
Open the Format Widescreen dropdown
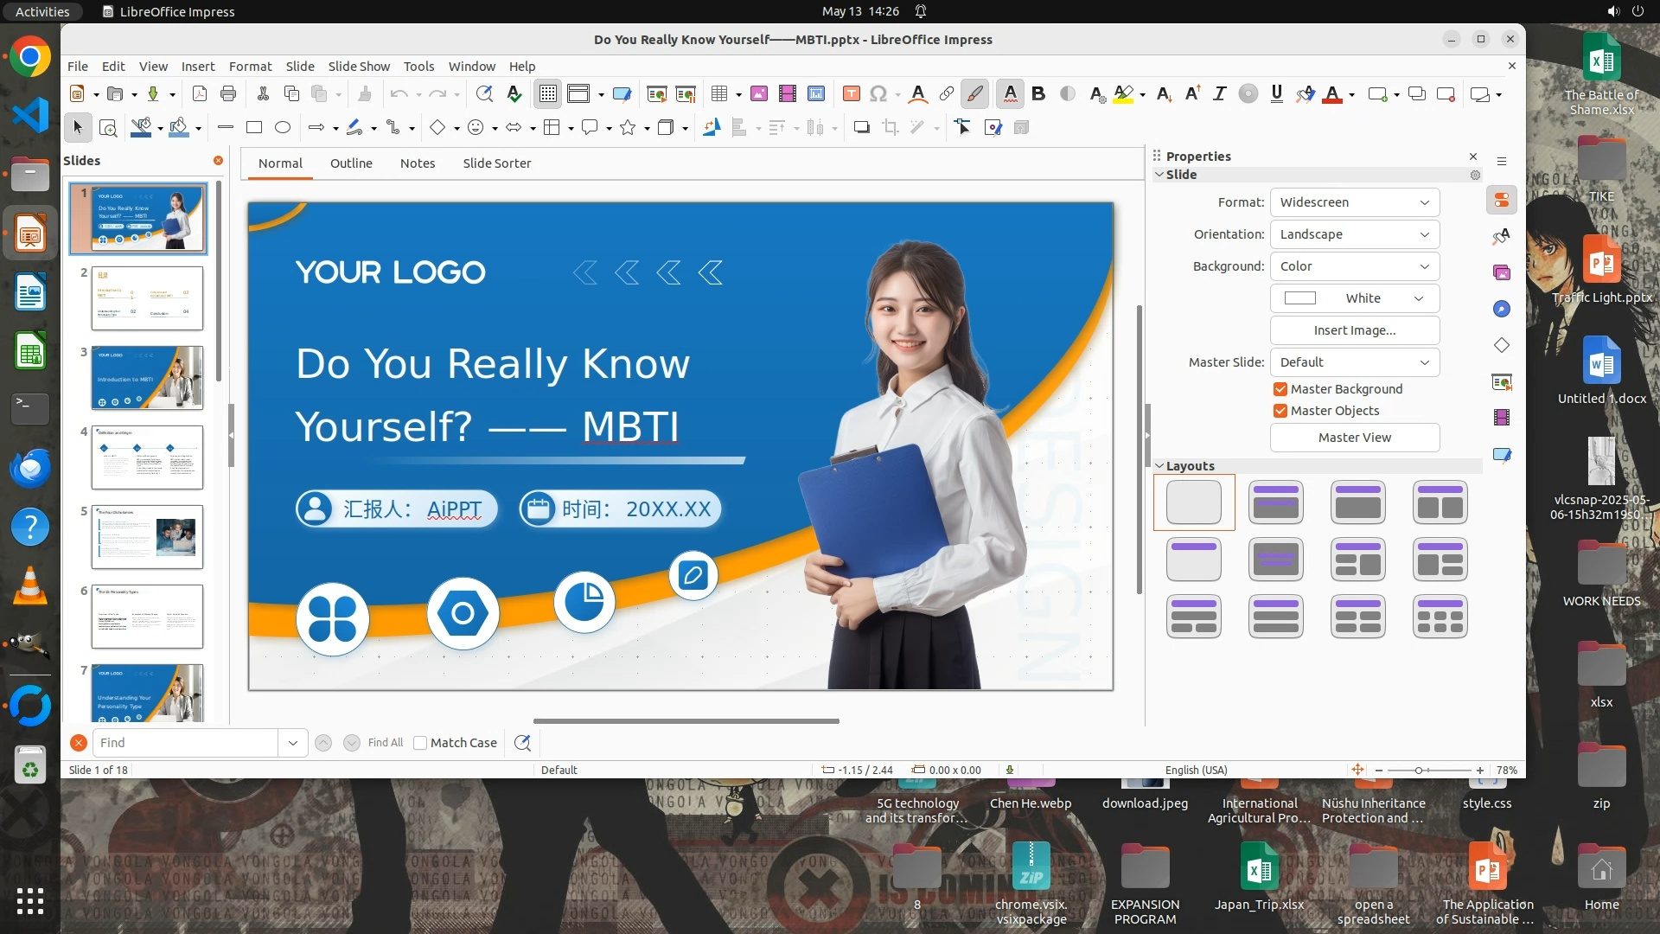tap(1354, 202)
